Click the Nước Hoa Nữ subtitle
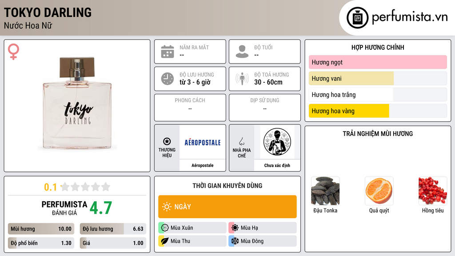Image resolution: width=455 pixels, height=256 pixels. tap(28, 25)
